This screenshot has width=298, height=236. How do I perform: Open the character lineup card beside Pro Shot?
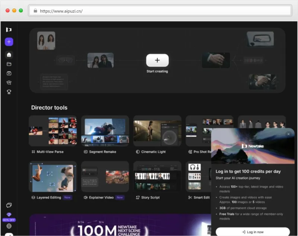point(262,122)
